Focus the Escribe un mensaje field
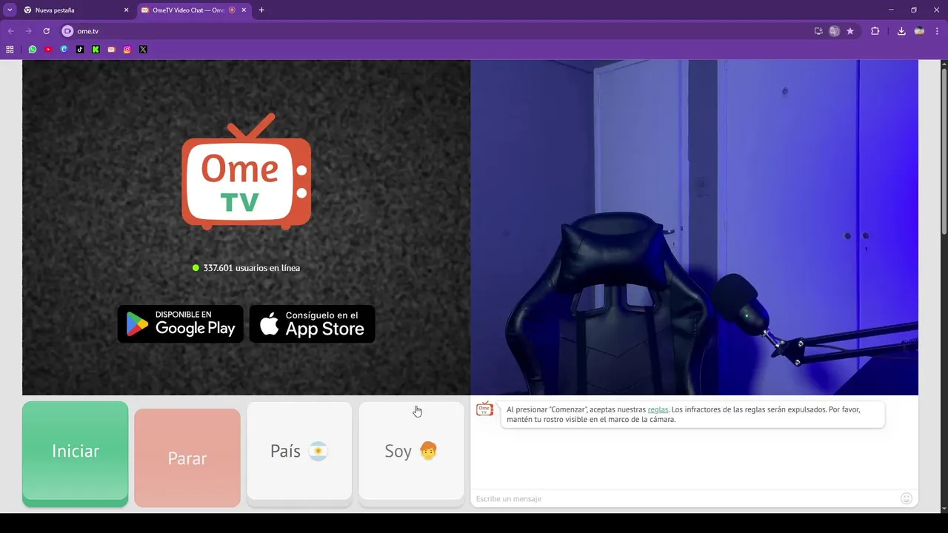This screenshot has width=948, height=533. click(x=685, y=498)
